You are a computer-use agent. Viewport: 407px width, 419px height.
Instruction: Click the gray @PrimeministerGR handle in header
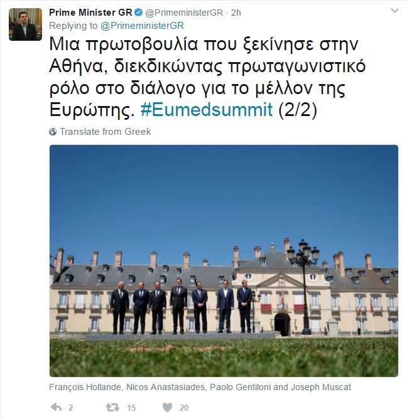click(184, 13)
